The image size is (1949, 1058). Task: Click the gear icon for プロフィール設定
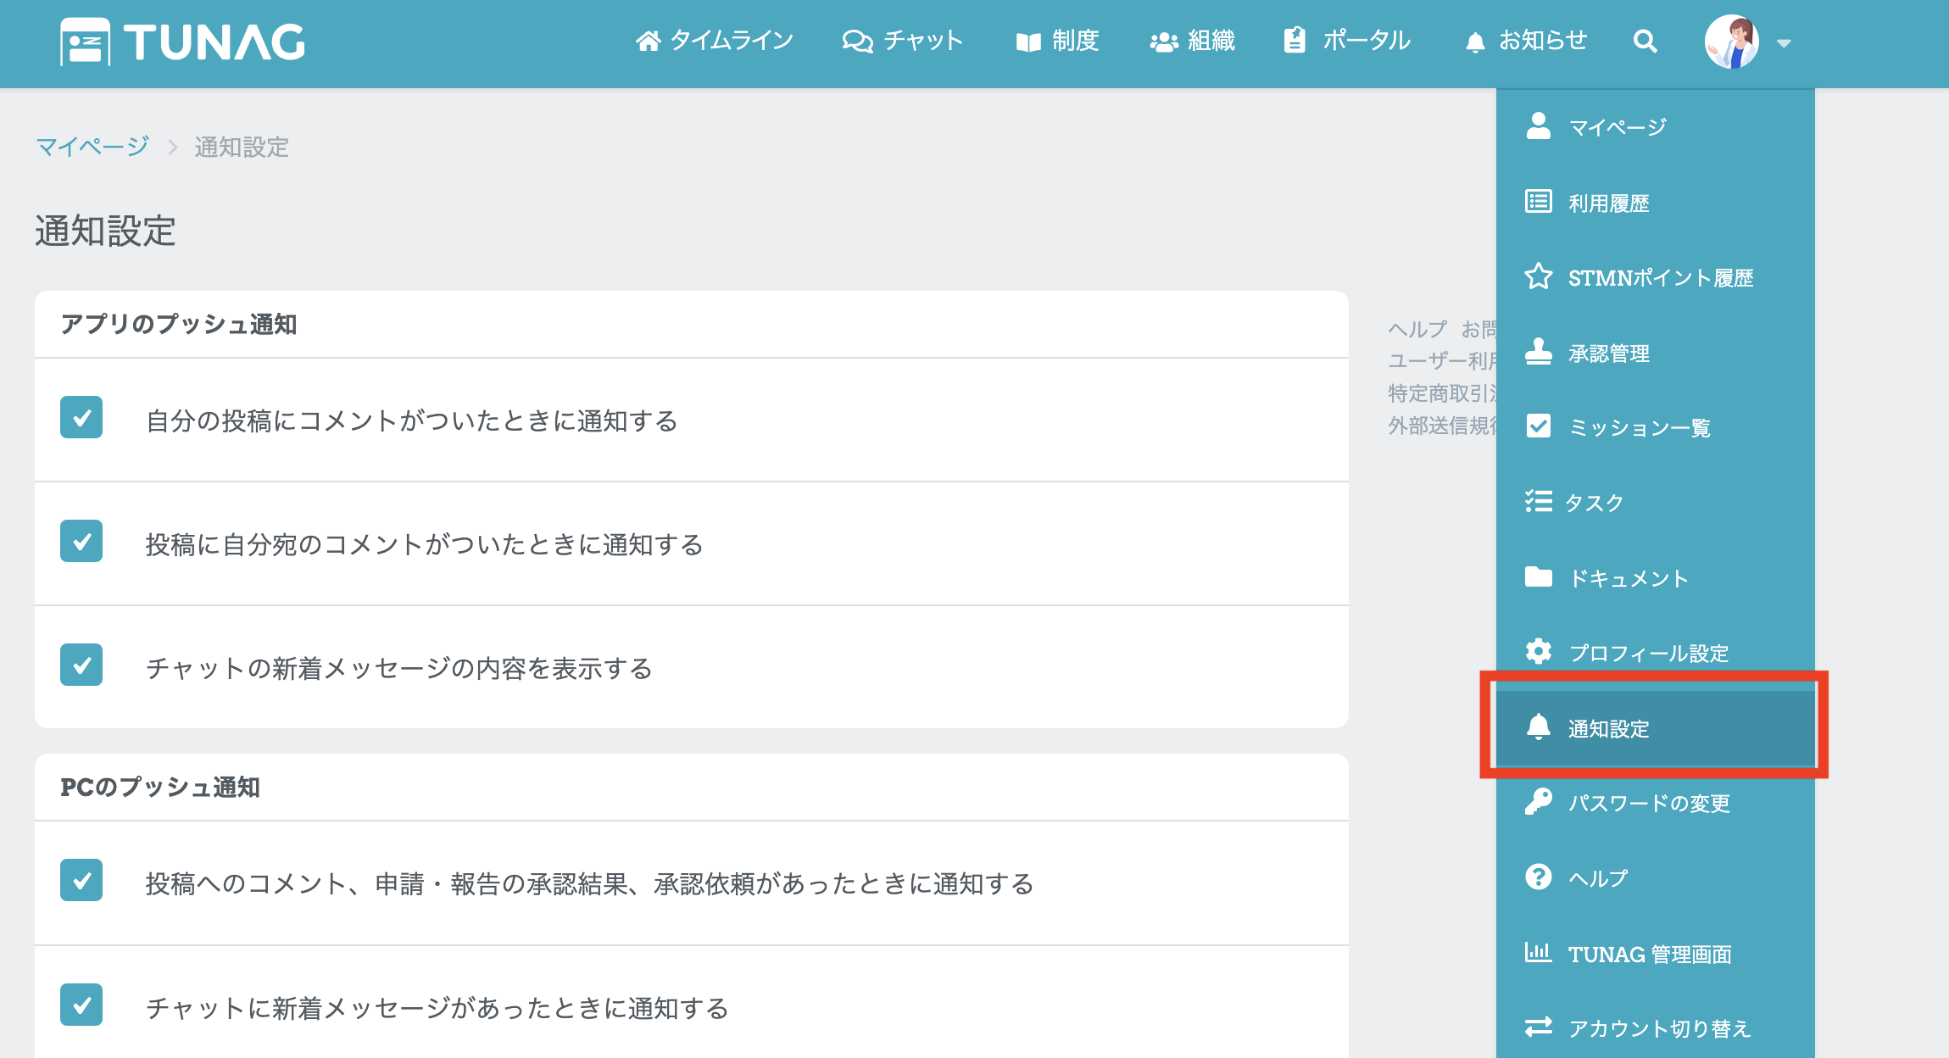tap(1538, 651)
